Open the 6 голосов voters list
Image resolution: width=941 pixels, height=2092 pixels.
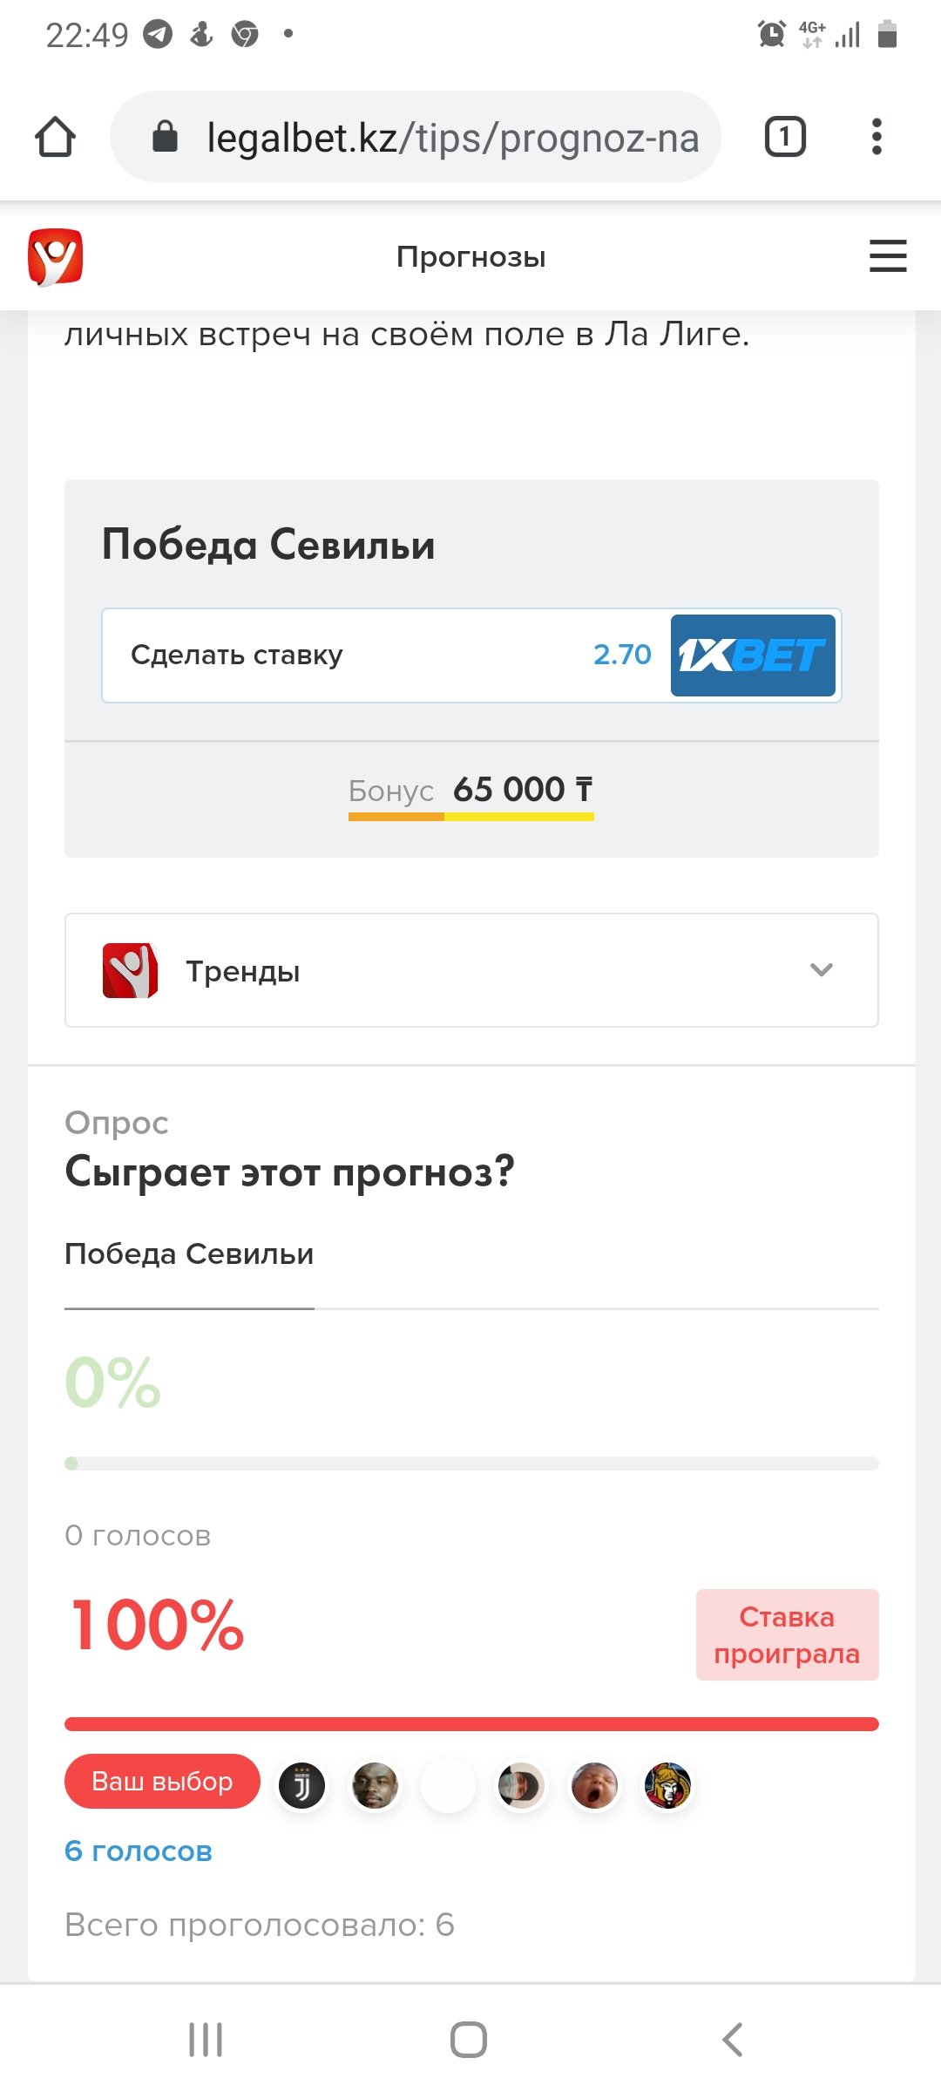[x=139, y=1851]
